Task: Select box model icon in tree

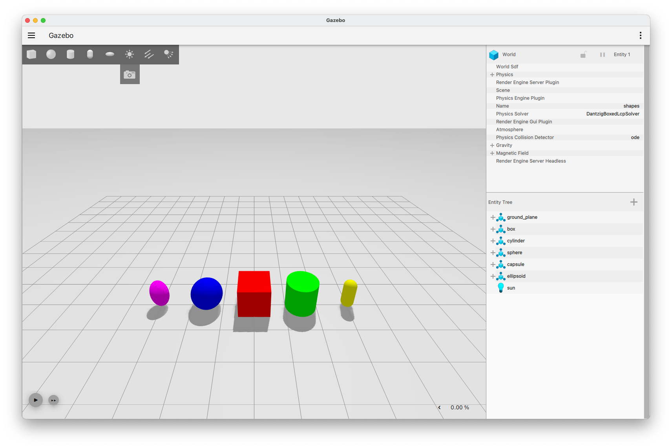Action: click(501, 229)
